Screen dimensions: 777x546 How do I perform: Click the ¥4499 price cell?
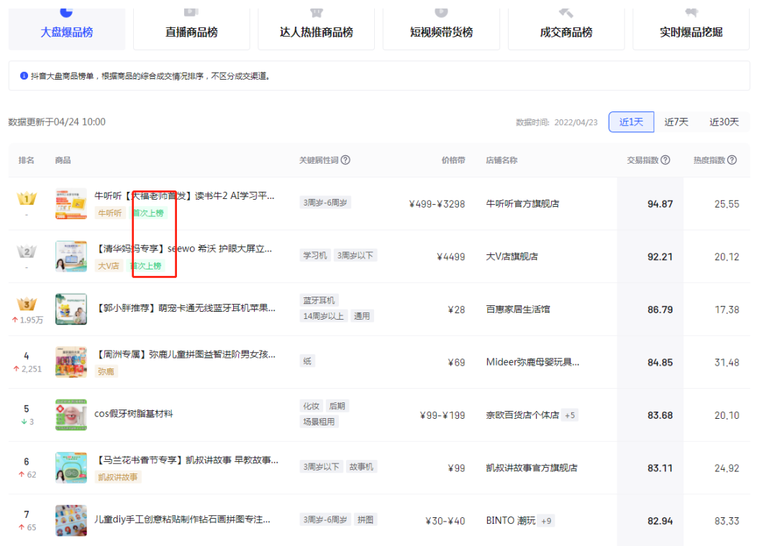tap(451, 256)
